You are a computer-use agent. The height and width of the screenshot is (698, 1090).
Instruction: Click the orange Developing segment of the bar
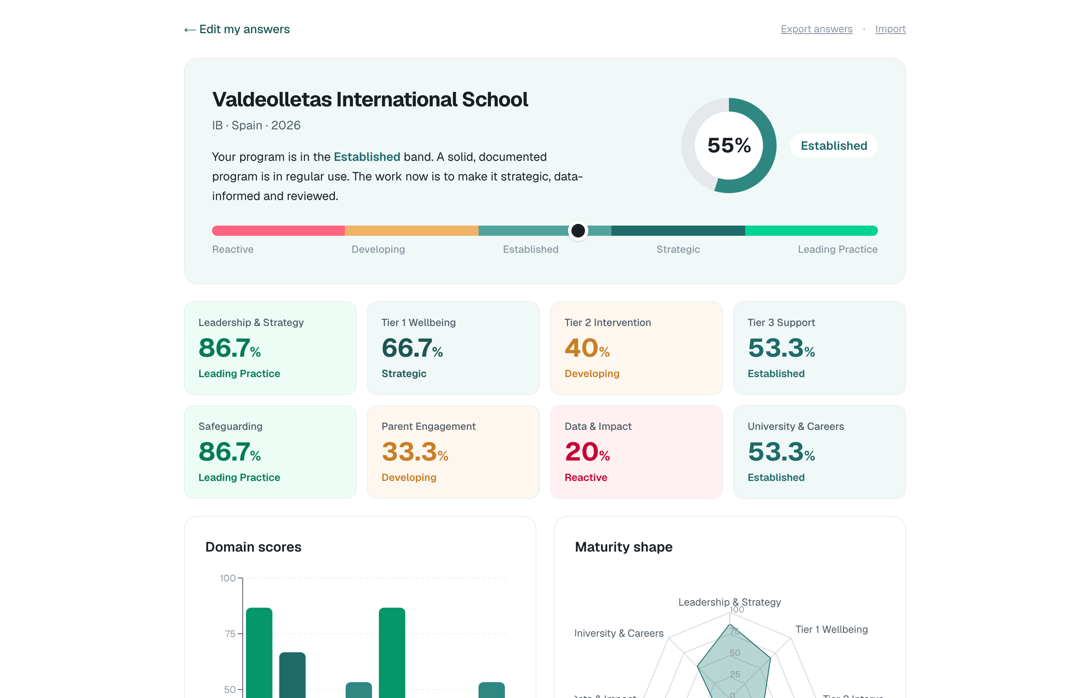pos(412,231)
